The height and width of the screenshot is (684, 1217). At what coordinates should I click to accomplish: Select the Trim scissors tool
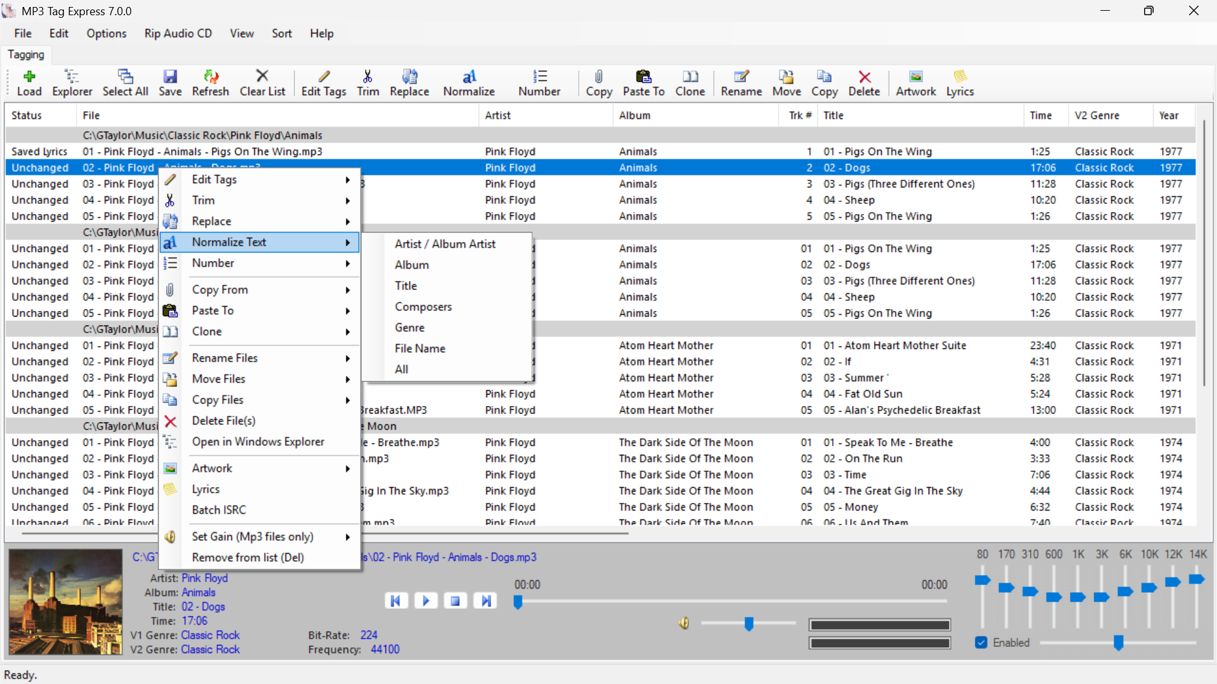point(368,83)
